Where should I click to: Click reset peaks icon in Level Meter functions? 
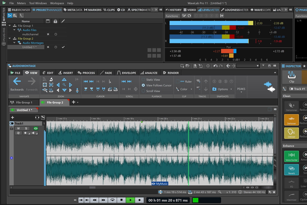click(x=189, y=16)
